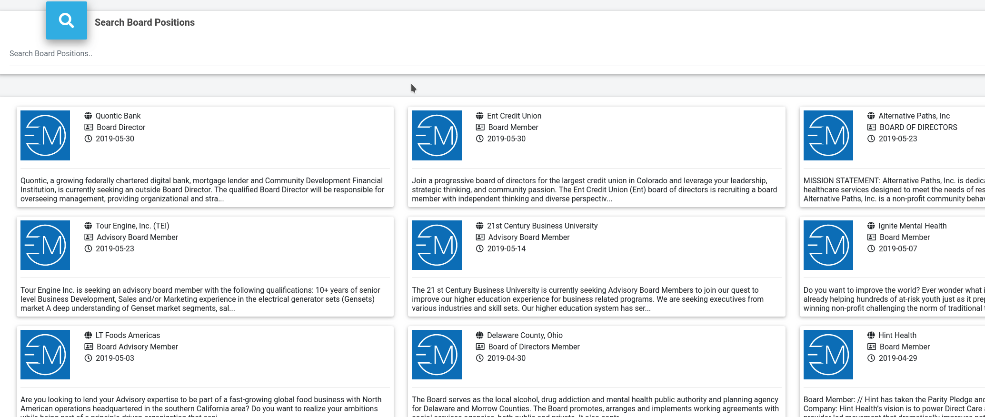This screenshot has width=985, height=417.
Task: Click the date 2019-05-07
Action: click(x=898, y=248)
